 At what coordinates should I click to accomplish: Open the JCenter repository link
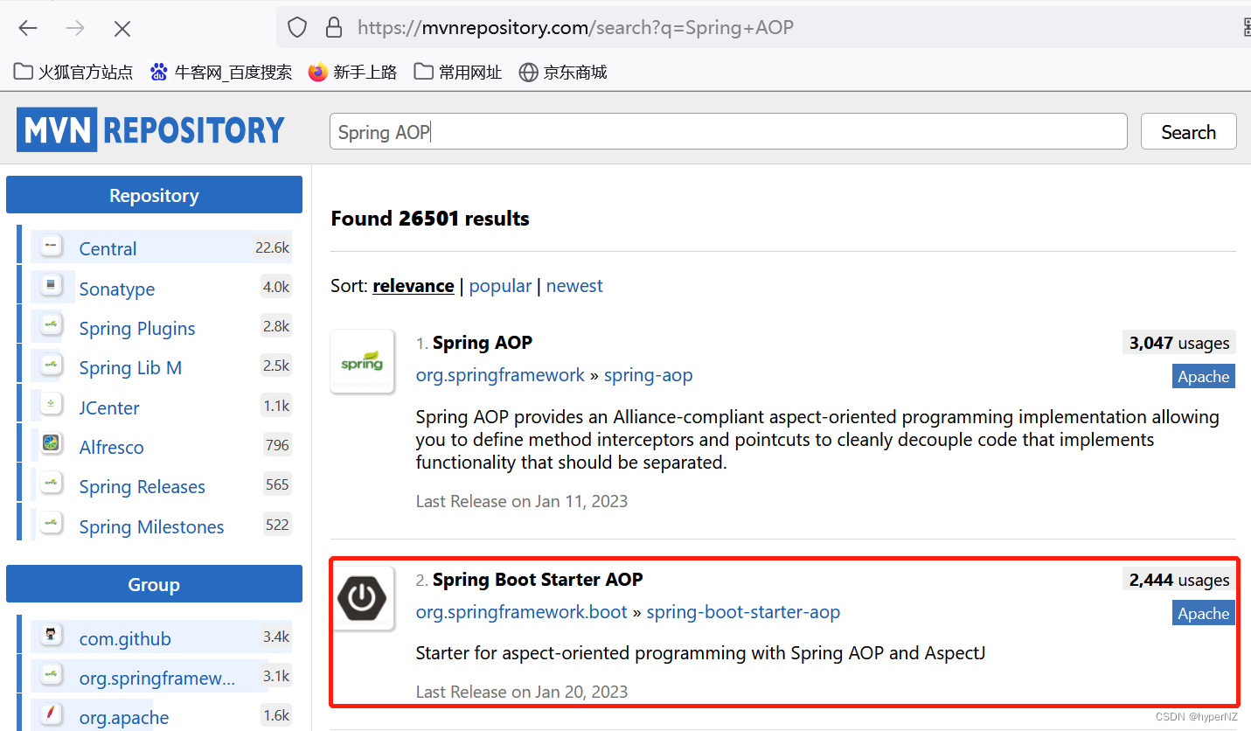coord(109,407)
